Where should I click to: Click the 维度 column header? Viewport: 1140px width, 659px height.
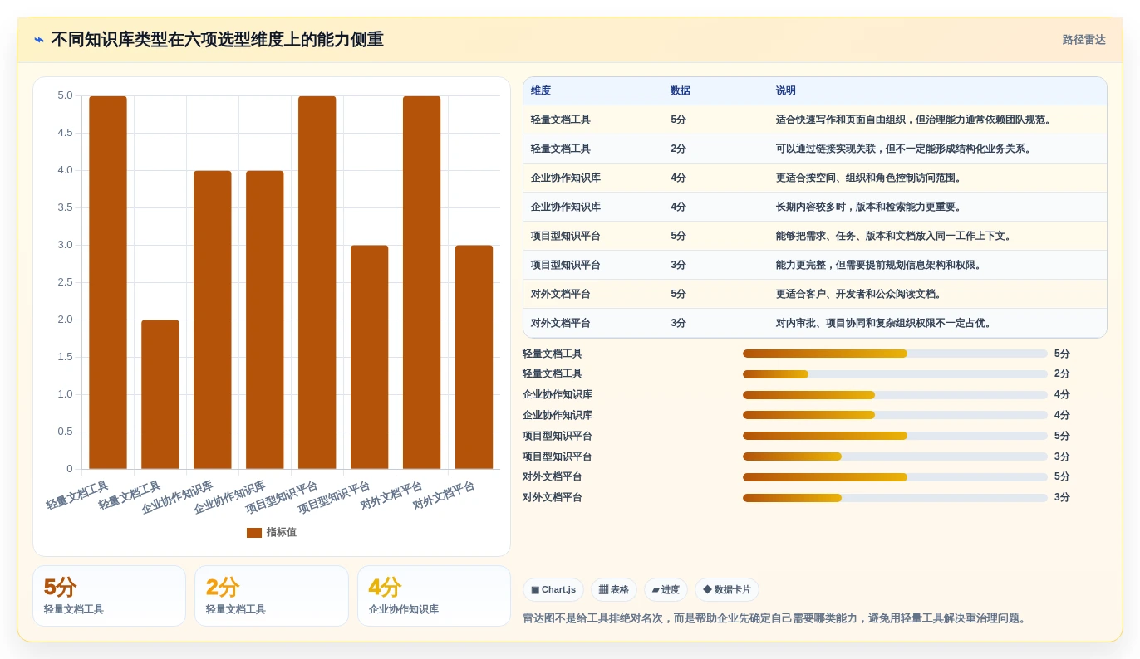click(x=541, y=91)
